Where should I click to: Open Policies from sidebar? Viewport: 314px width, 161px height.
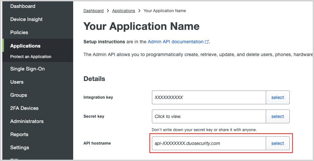click(19, 32)
